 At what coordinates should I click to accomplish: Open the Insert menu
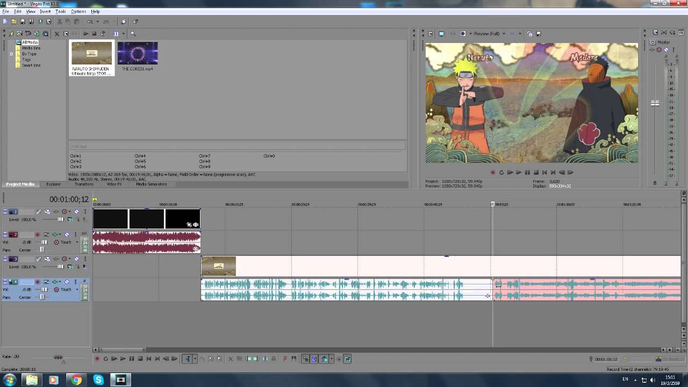point(45,11)
